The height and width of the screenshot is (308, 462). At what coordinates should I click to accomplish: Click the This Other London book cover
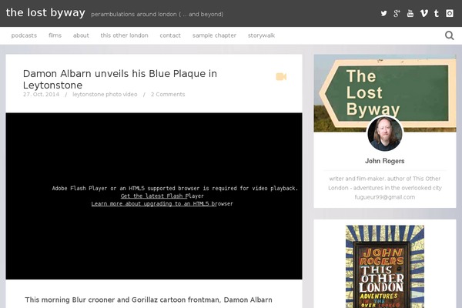tap(385, 266)
